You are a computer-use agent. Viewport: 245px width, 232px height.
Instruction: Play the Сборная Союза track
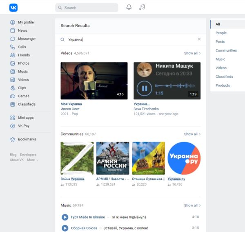[x=65, y=228]
